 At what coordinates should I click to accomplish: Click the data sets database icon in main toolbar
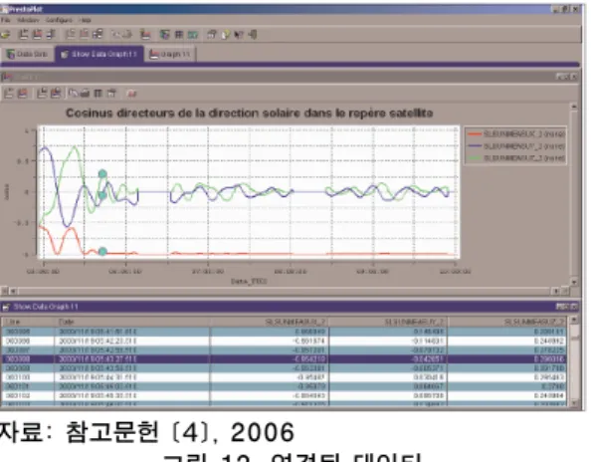164,35
